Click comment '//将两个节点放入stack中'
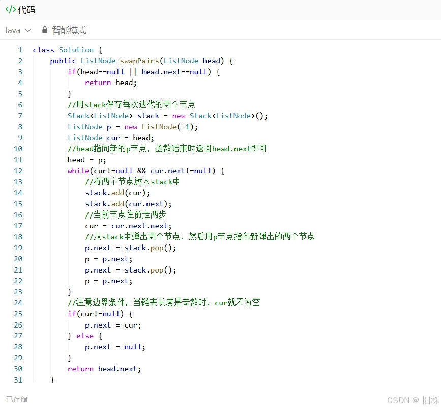This screenshot has width=441, height=408. pyautogui.click(x=132, y=182)
